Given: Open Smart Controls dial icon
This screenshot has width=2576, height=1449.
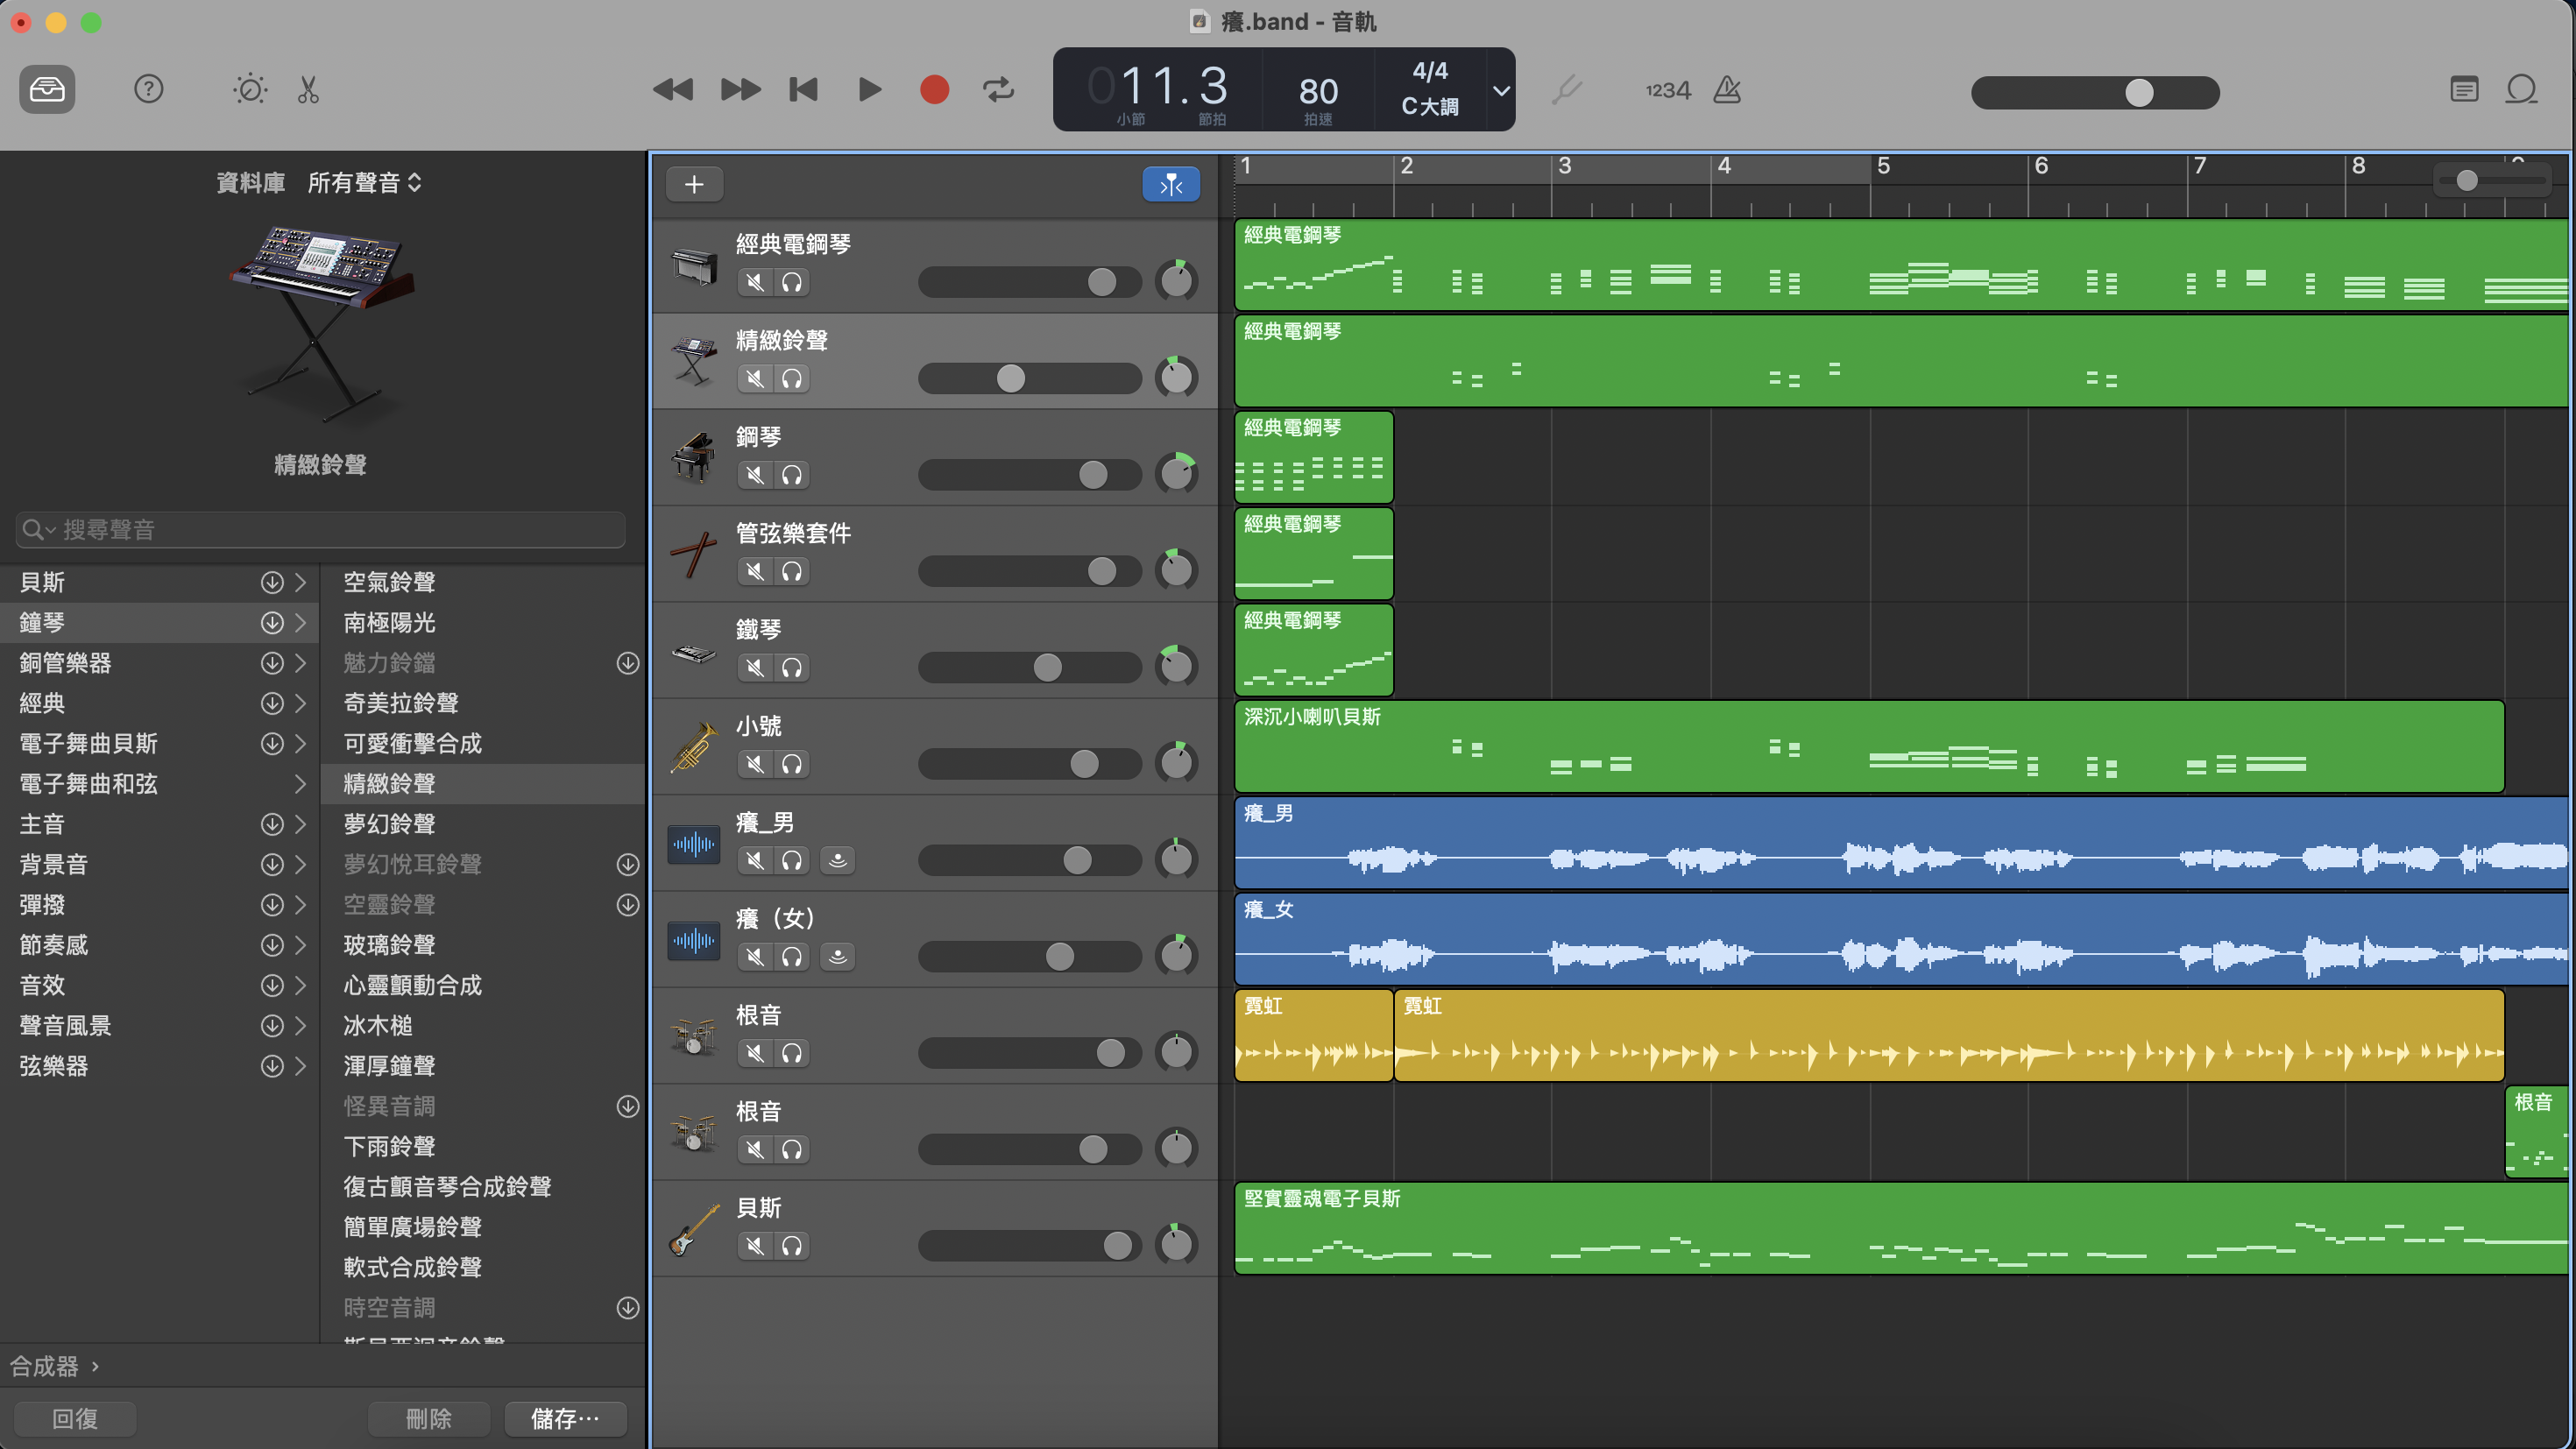Looking at the screenshot, I should tap(249, 90).
